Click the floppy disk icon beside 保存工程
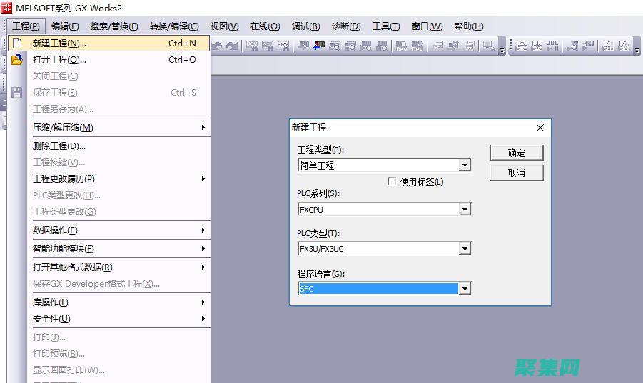 tap(17, 93)
